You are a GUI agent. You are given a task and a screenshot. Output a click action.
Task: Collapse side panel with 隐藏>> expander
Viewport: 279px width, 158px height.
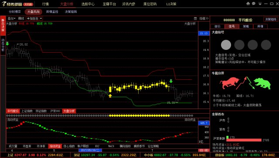point(204,18)
